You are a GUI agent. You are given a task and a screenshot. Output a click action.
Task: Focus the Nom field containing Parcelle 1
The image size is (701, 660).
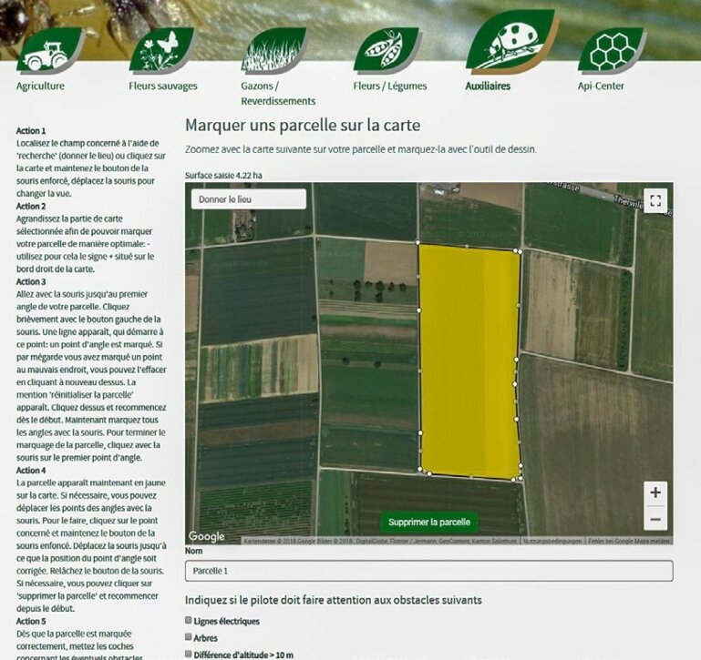428,571
